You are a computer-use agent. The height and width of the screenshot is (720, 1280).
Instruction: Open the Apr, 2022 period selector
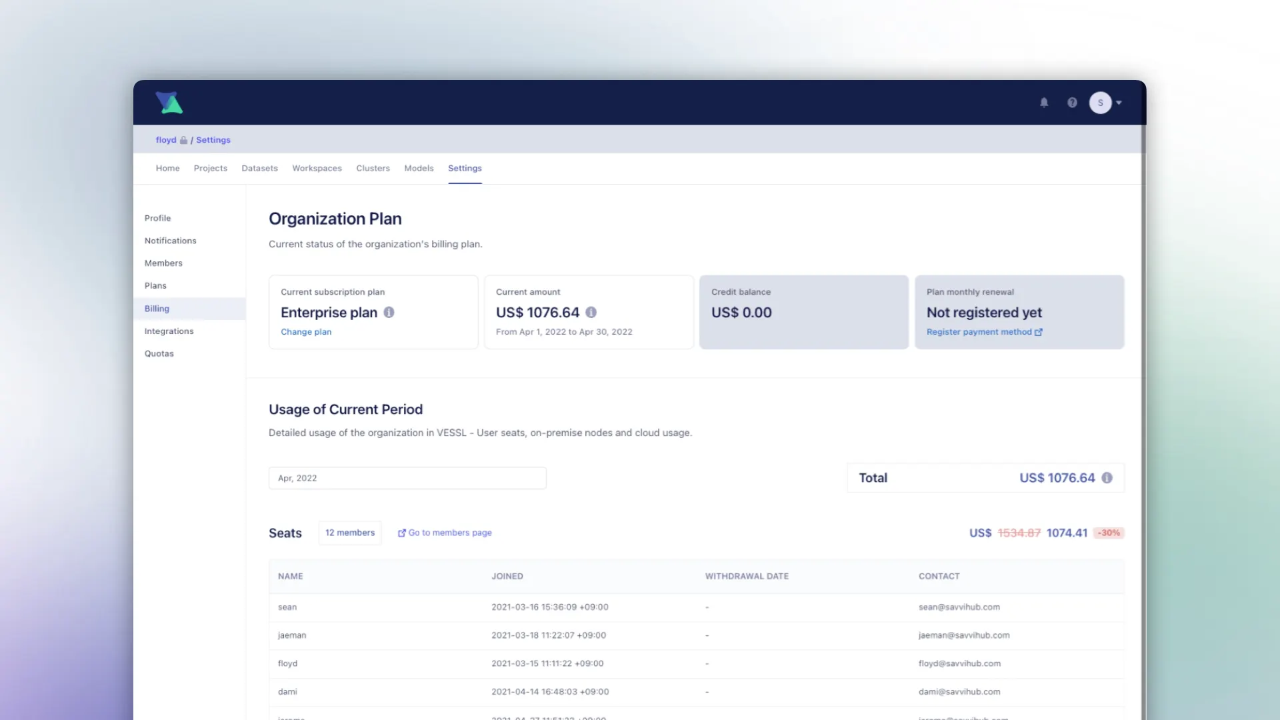point(407,478)
